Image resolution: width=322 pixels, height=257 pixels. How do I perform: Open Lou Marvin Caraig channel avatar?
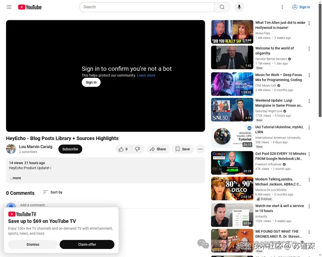(x=11, y=149)
